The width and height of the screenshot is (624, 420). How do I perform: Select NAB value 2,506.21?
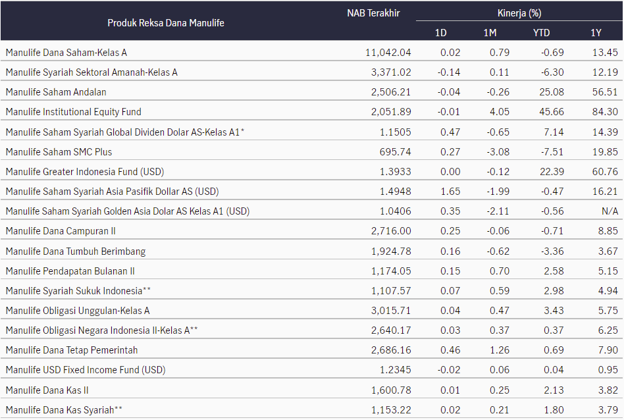click(391, 92)
